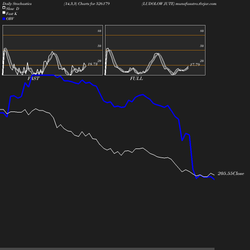Click the 80 level label in FAST chart
This screenshot has height=250, width=250.
coord(99,31)
